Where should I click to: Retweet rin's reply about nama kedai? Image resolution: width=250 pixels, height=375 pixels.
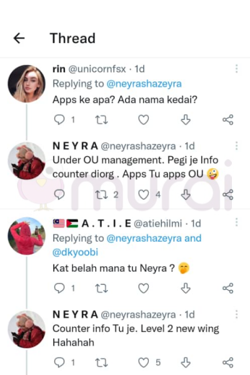point(101,119)
